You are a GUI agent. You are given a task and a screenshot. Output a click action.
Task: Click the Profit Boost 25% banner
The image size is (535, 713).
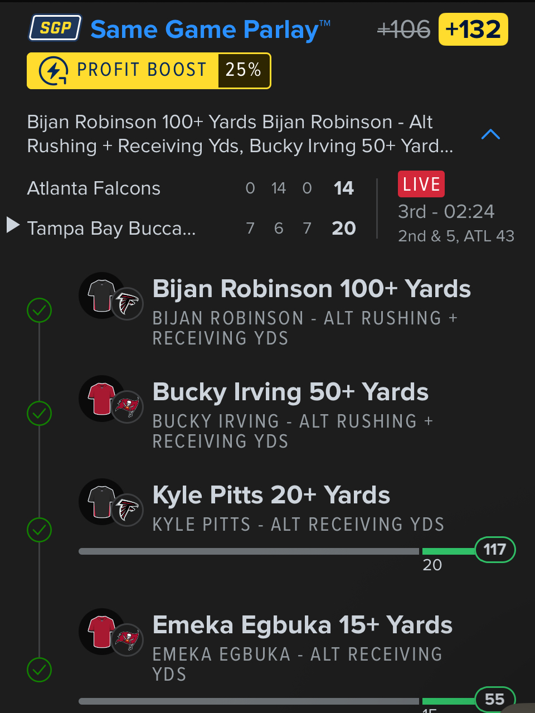click(x=149, y=71)
